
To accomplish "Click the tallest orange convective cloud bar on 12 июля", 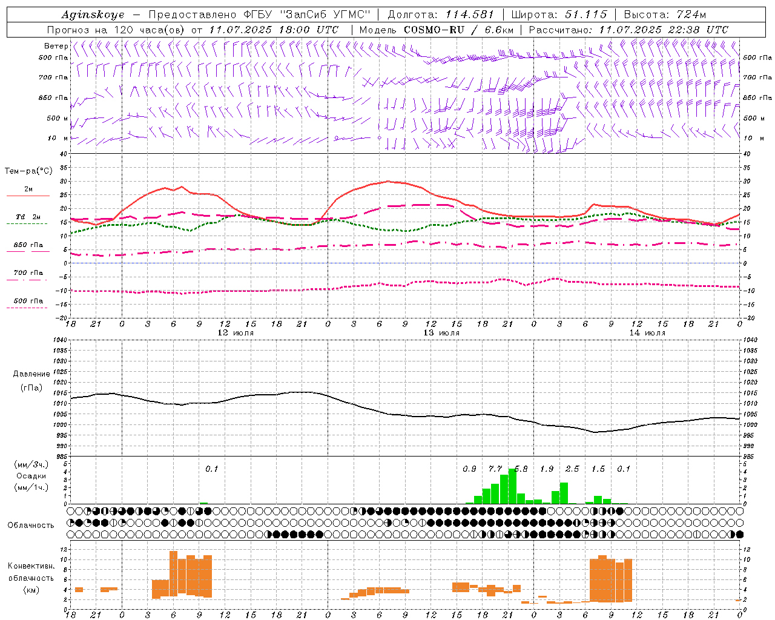I will point(173,573).
